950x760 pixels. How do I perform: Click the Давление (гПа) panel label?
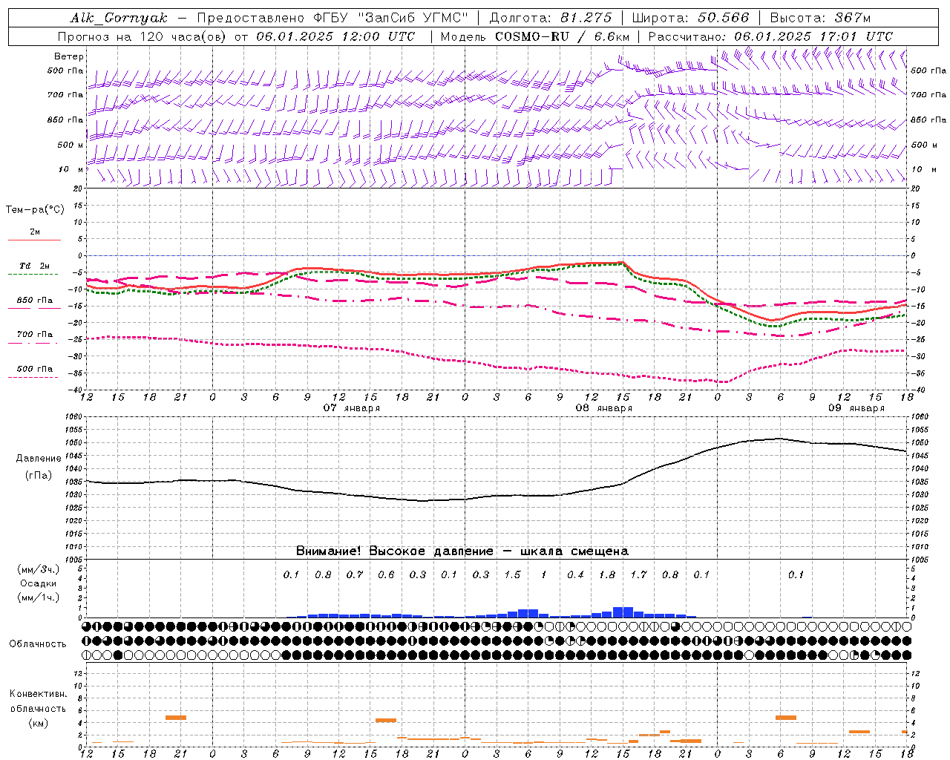coord(39,467)
